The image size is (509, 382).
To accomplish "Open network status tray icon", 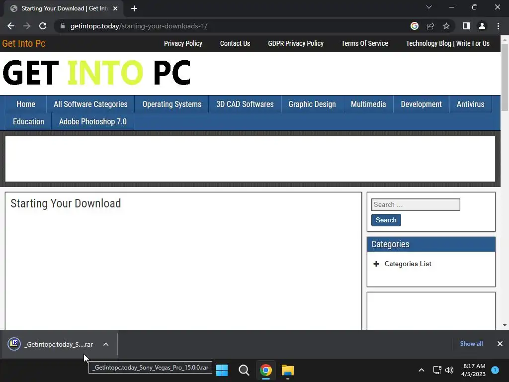I will click(437, 370).
